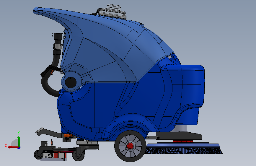Click the green Y axis arrow of the view triad
Screen dimensions: 256x166
coord(19,141)
